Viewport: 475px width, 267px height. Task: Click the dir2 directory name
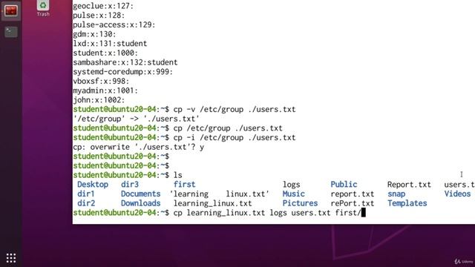coord(86,203)
